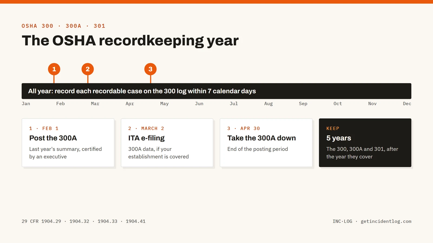Click the 'Jul' month label
Image resolution: width=433 pixels, height=243 pixels.
234,104
